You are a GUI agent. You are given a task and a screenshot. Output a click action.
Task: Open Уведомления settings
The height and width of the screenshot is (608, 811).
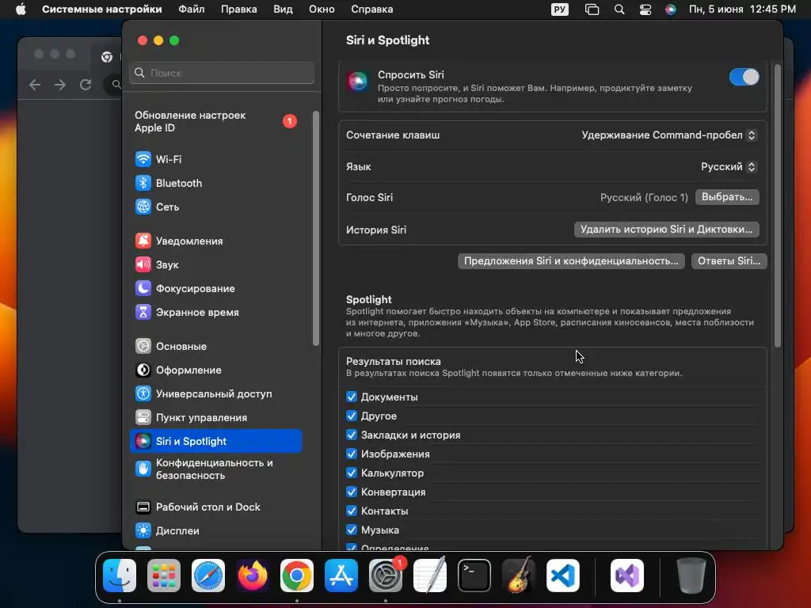215,241
